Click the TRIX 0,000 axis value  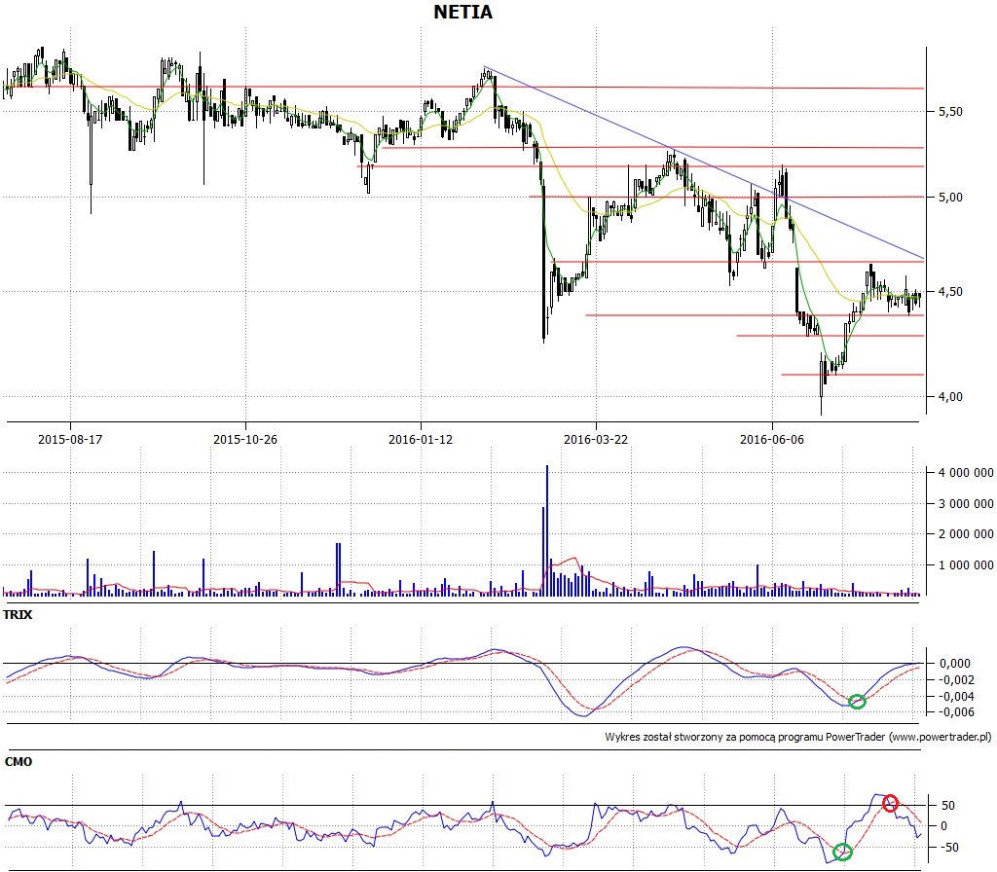pyautogui.click(x=955, y=663)
